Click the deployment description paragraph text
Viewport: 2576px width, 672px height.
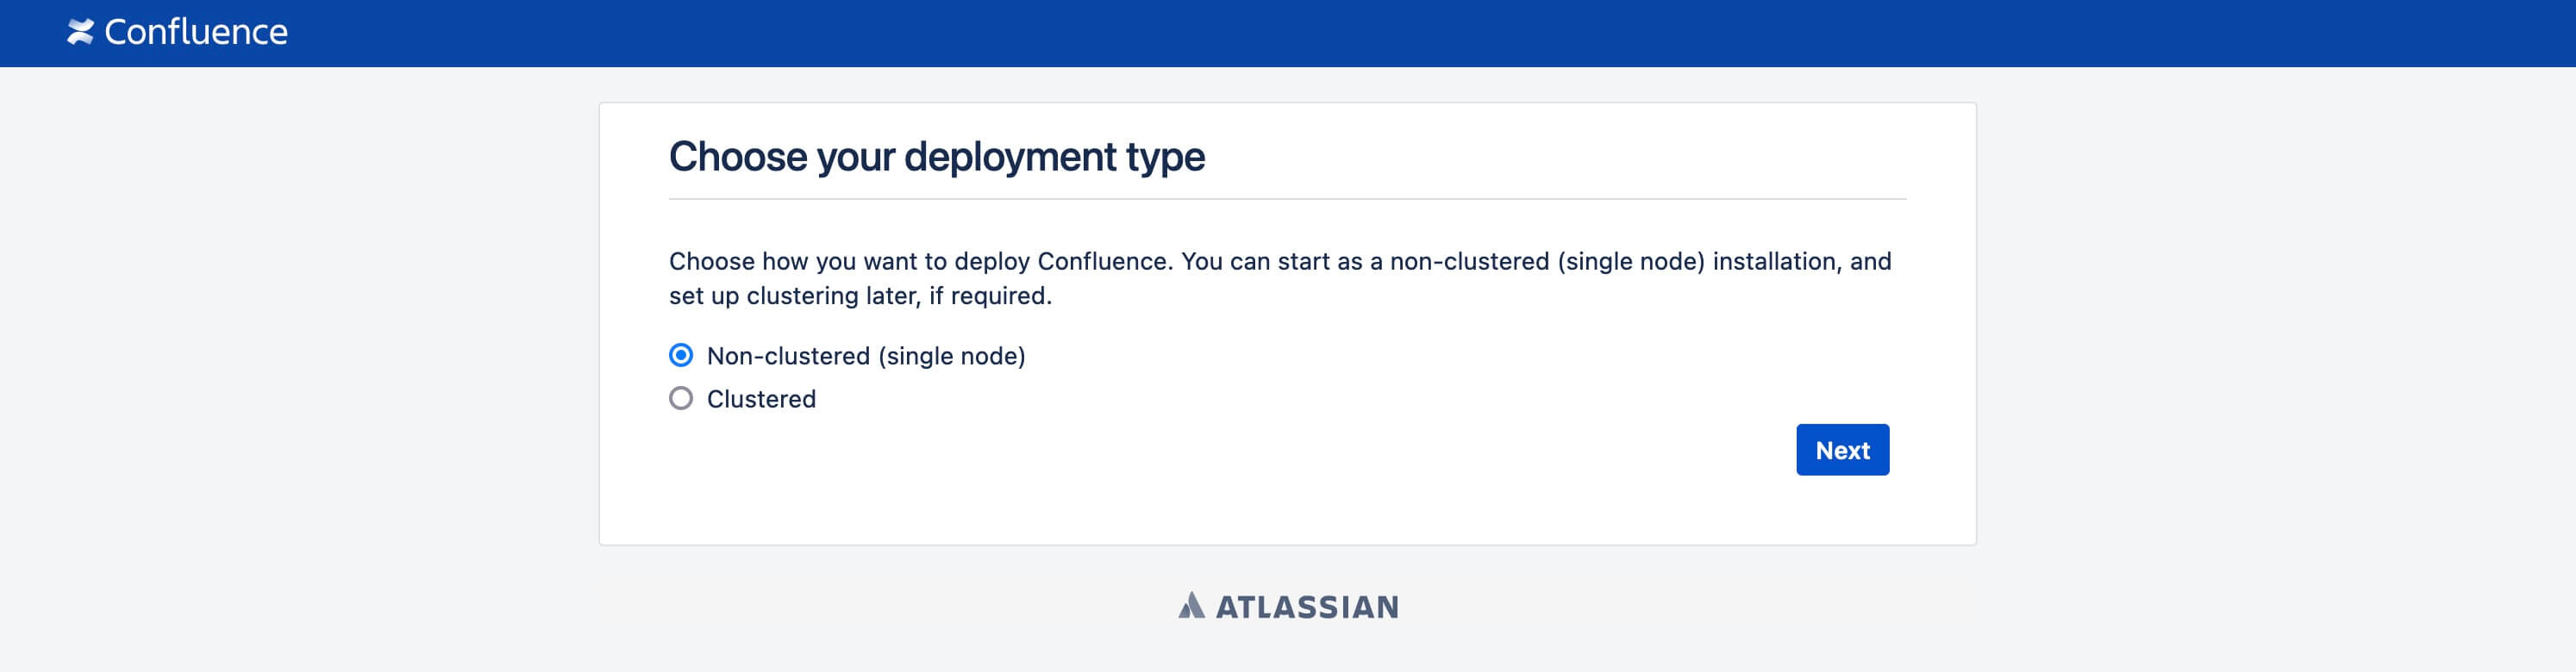tap(1280, 278)
